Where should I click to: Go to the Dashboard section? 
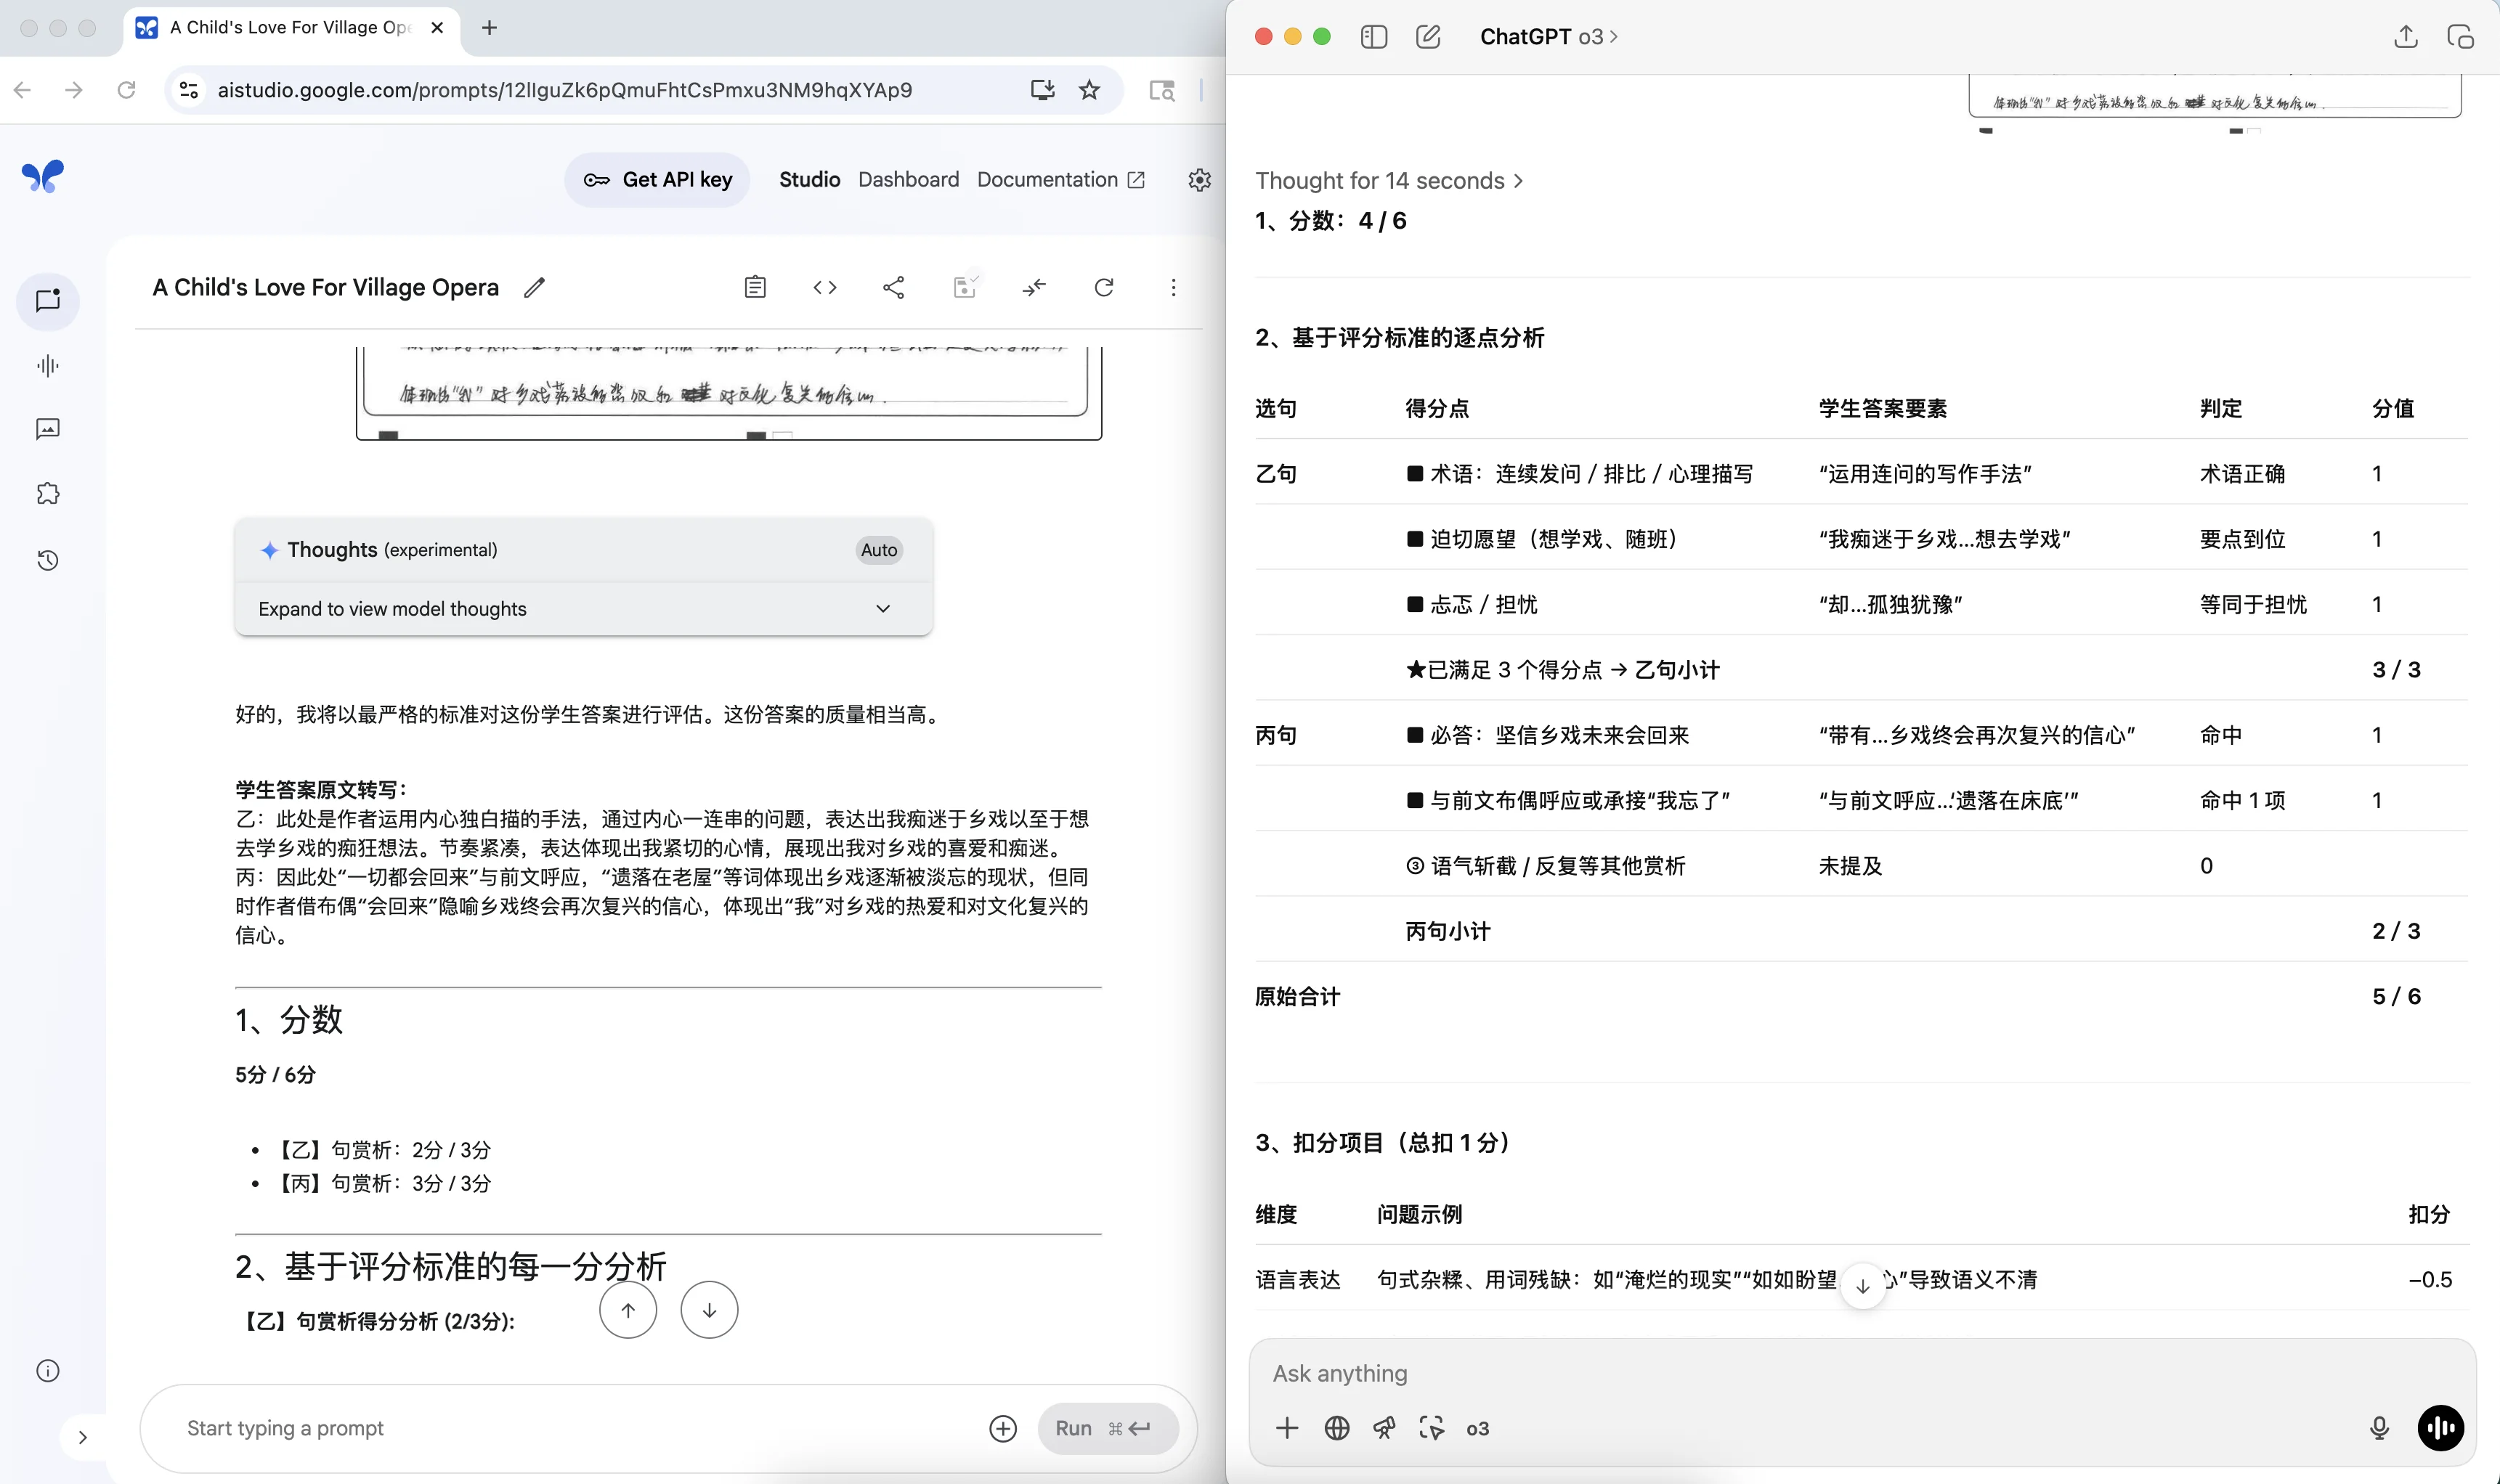[907, 180]
